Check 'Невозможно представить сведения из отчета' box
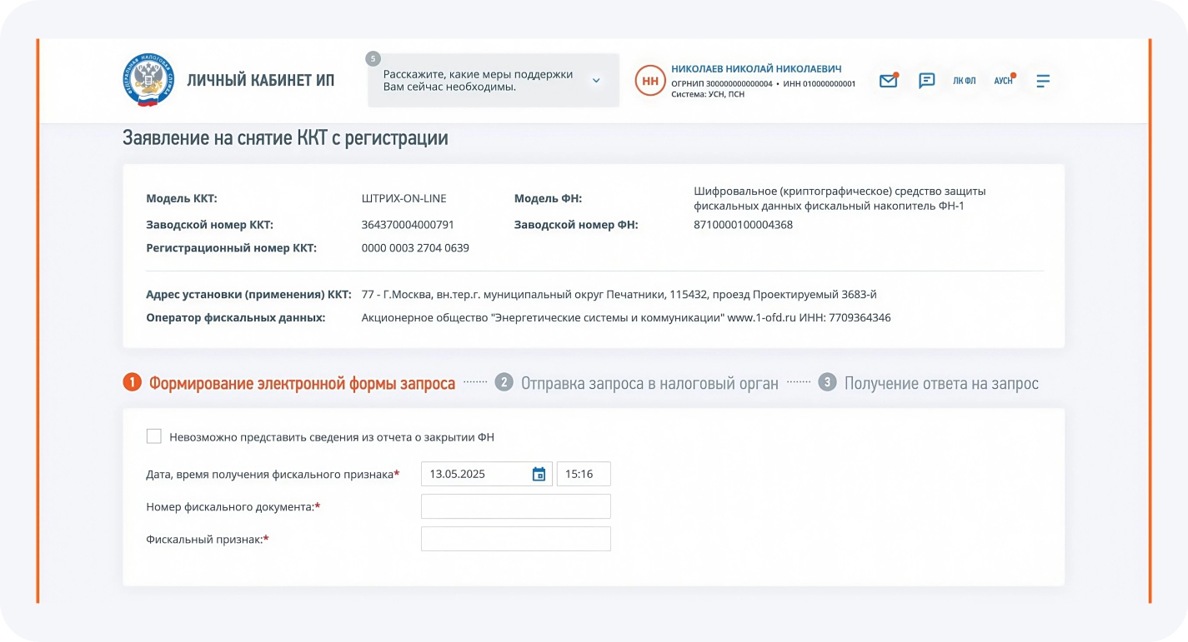 [153, 436]
